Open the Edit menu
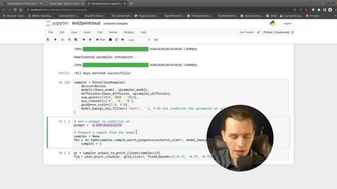Image resolution: width=337 pixels, height=189 pixels. pyautogui.click(x=62, y=32)
